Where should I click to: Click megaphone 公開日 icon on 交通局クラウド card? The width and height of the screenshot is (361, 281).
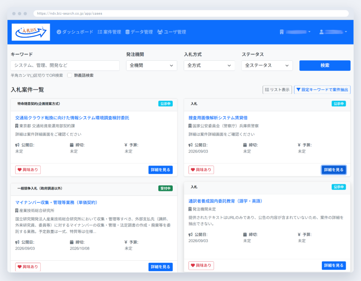17,145
